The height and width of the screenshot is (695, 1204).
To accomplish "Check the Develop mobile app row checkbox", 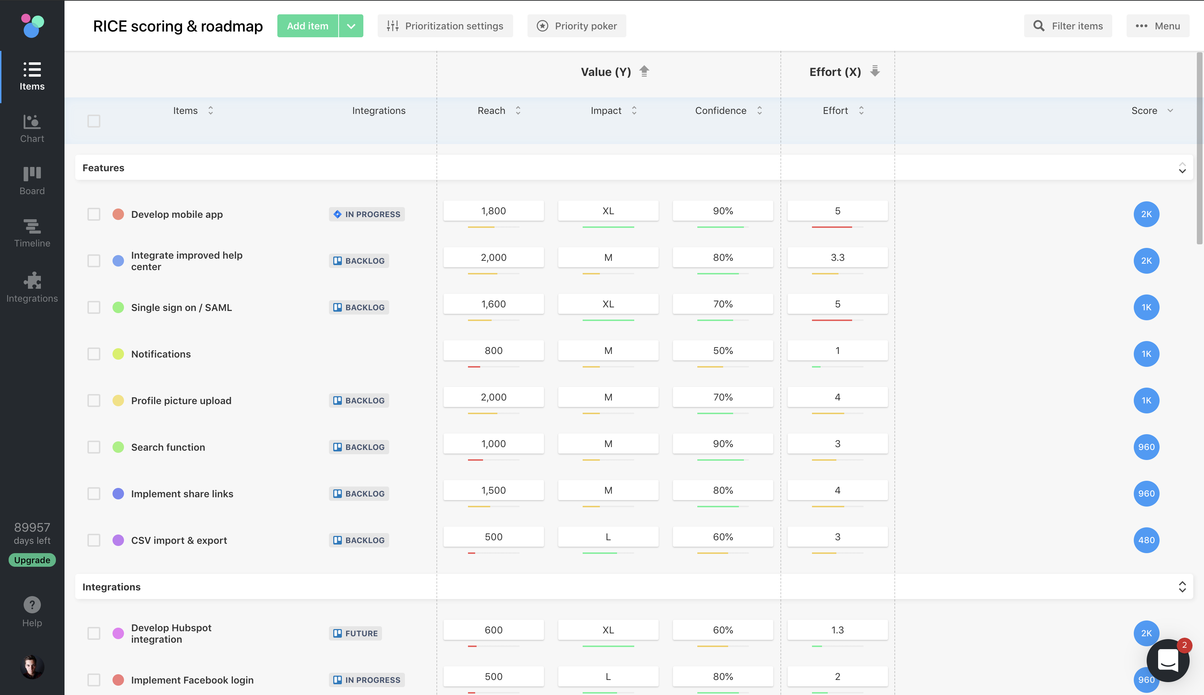I will [94, 214].
